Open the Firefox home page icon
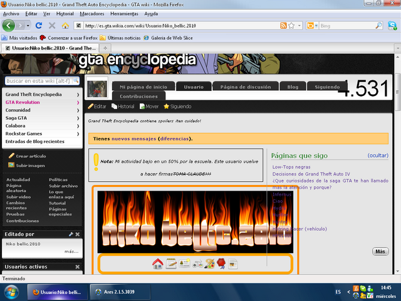Screen dimensions: 401x301 [x=65, y=26]
